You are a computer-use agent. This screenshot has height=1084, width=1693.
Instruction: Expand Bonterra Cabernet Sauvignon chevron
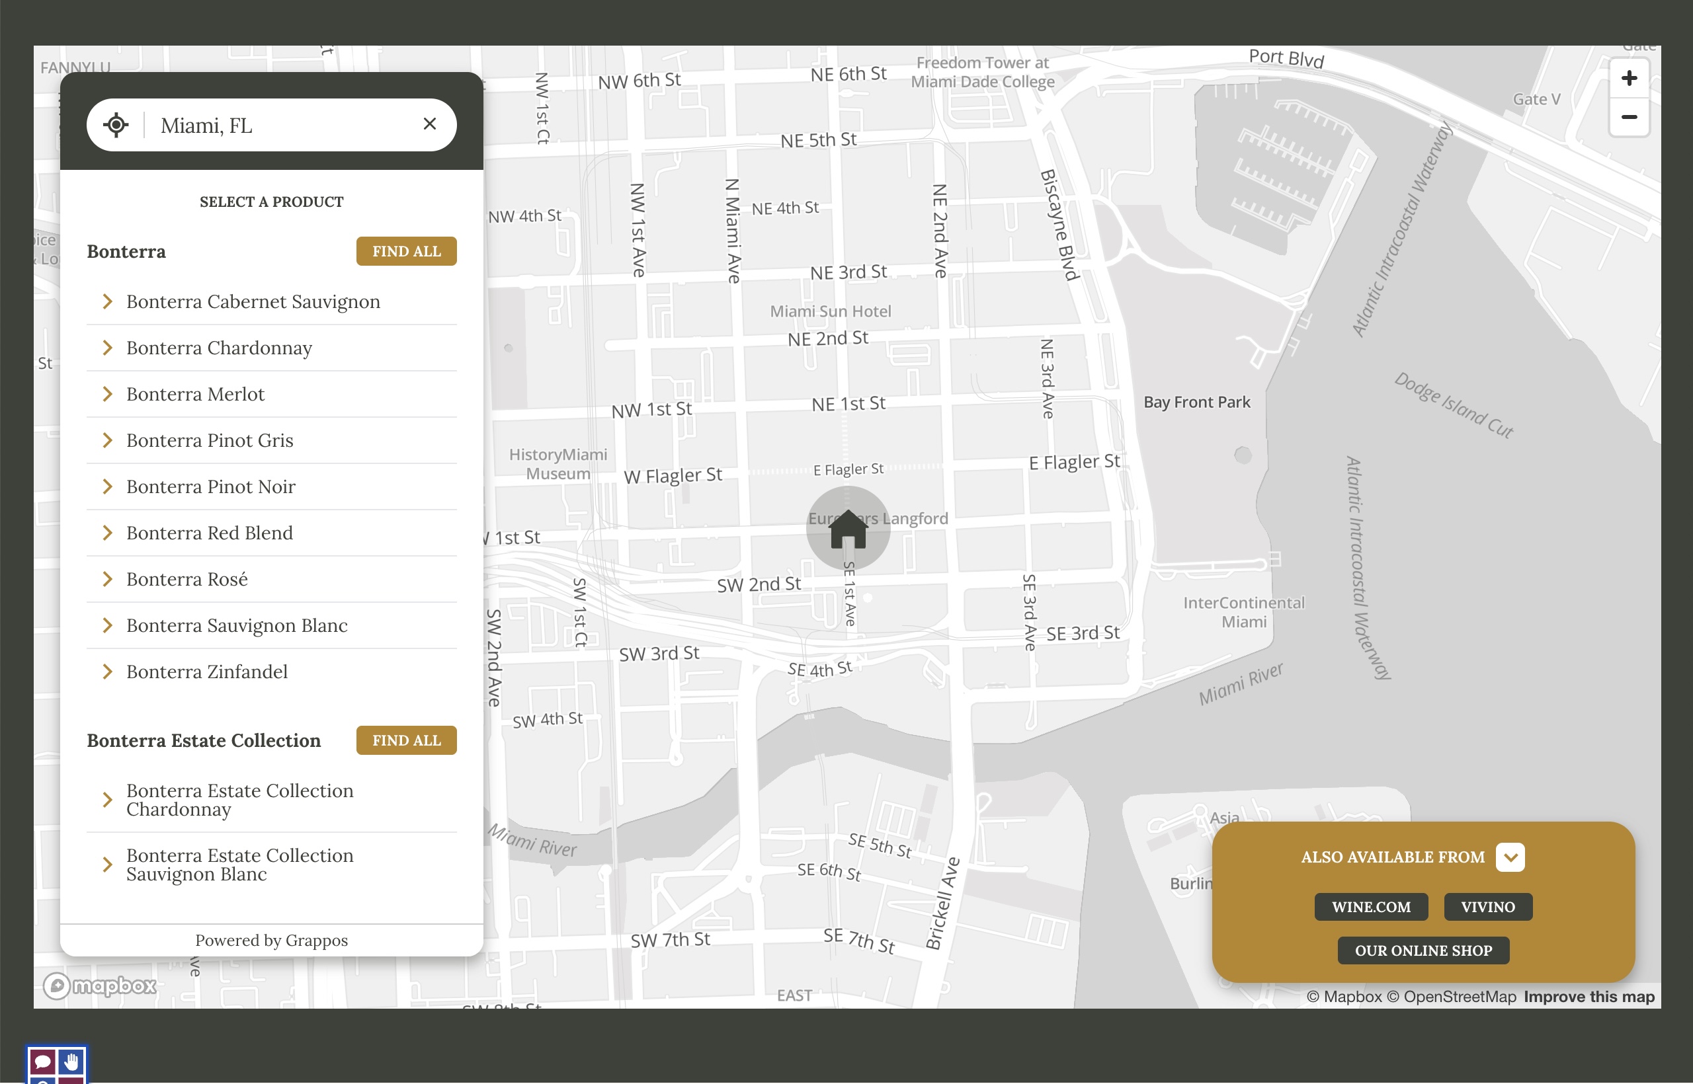click(107, 302)
